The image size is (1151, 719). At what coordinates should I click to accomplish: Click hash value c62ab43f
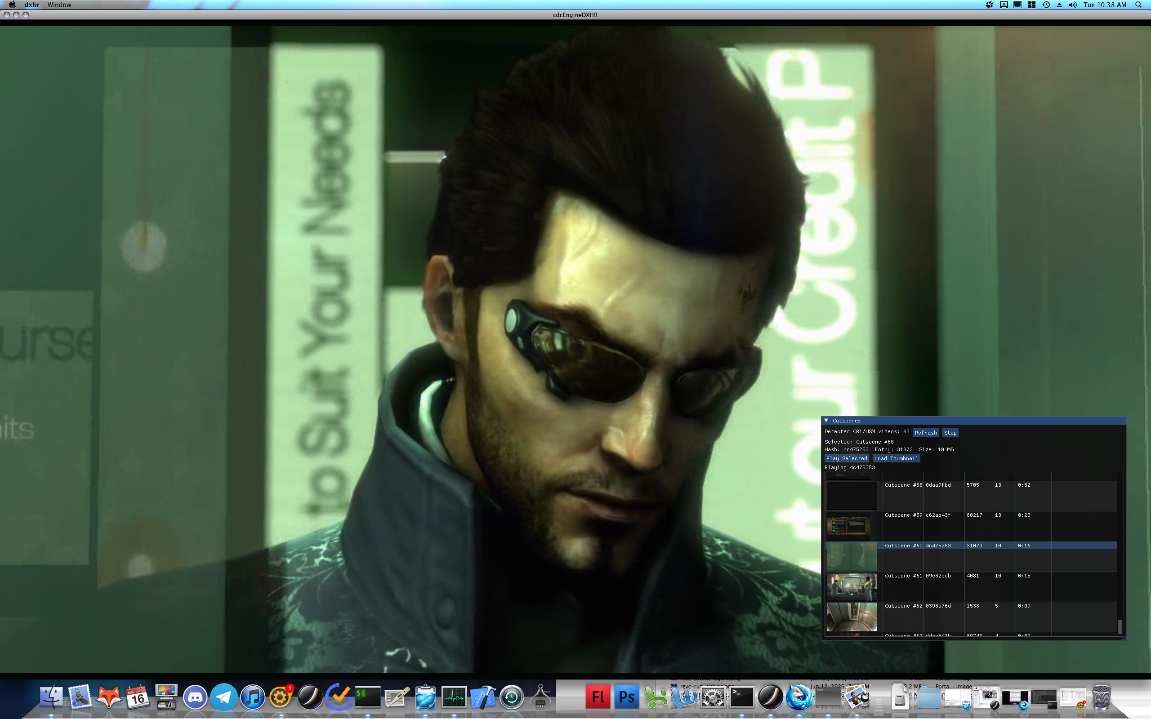tap(938, 515)
